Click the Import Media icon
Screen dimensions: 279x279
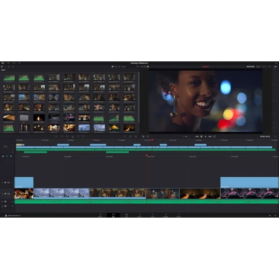(9, 67)
